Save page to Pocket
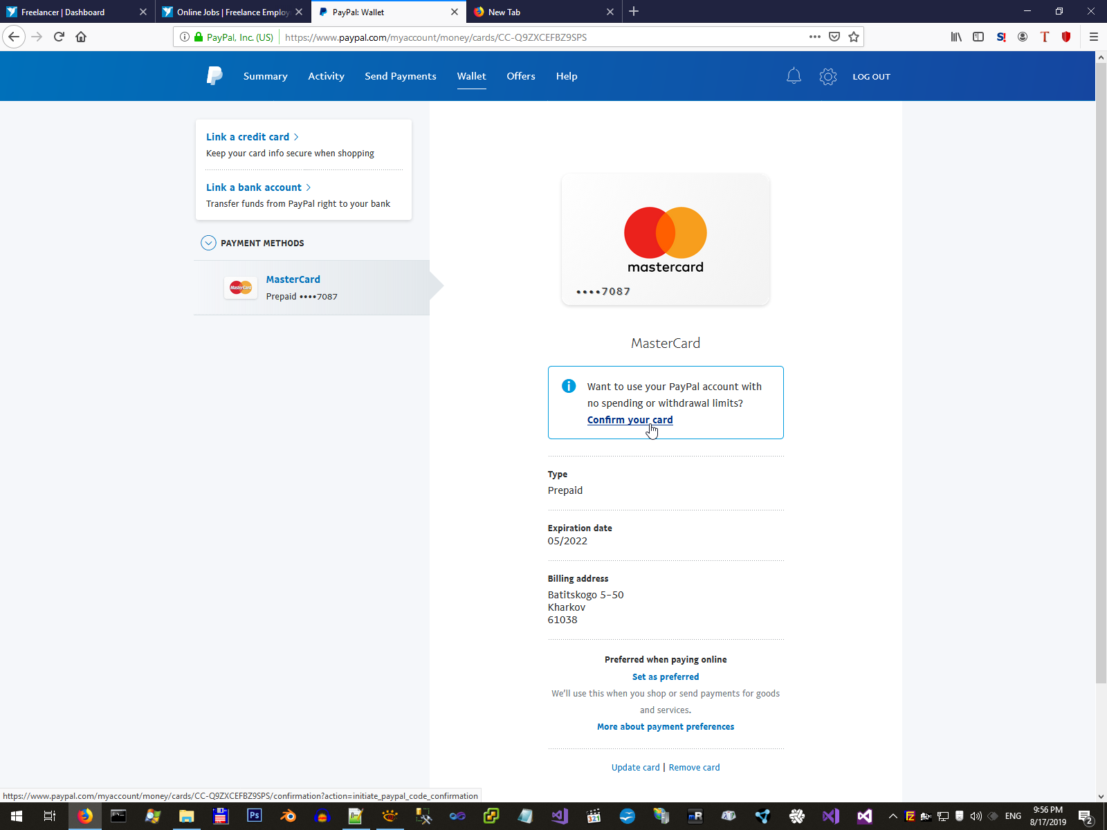The image size is (1107, 830). point(834,37)
